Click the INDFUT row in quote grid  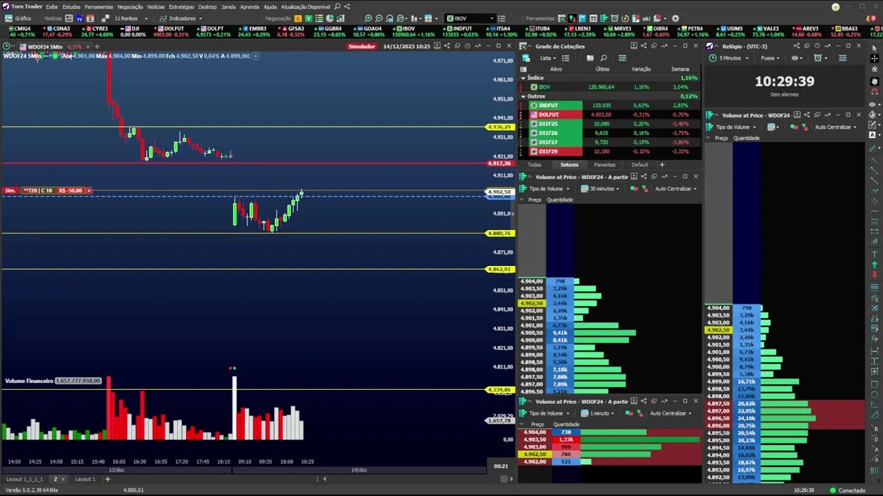(x=610, y=105)
